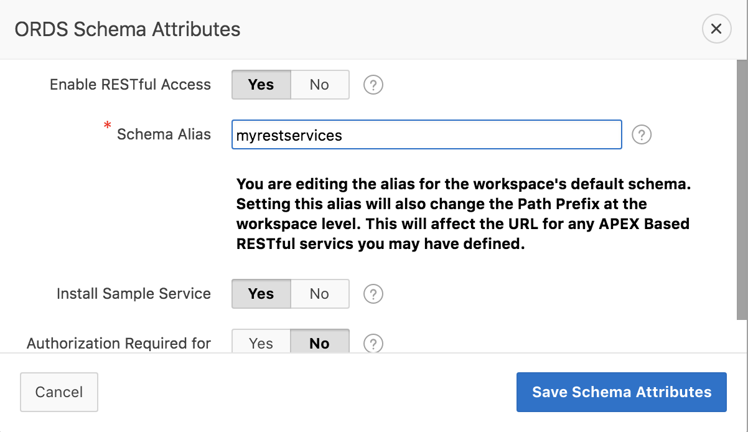Image resolution: width=748 pixels, height=432 pixels.
Task: Click the dialog's vertical scrollbar
Action: click(742, 187)
